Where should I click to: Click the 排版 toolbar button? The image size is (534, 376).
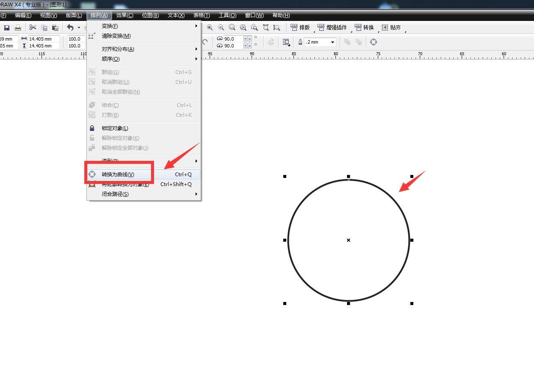pyautogui.click(x=300, y=27)
